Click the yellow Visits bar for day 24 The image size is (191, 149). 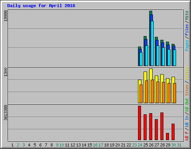pos(139,91)
